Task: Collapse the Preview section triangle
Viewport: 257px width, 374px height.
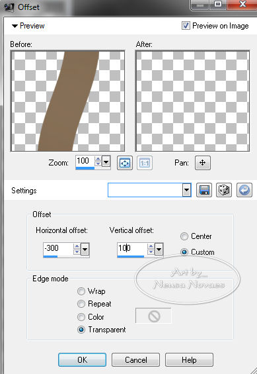Action: (x=15, y=26)
